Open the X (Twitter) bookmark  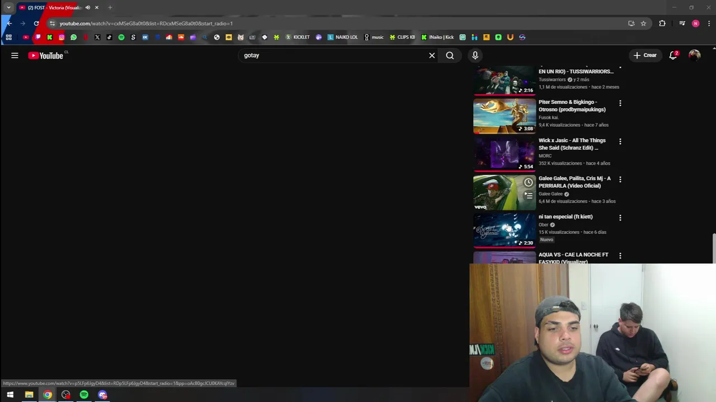(x=97, y=37)
